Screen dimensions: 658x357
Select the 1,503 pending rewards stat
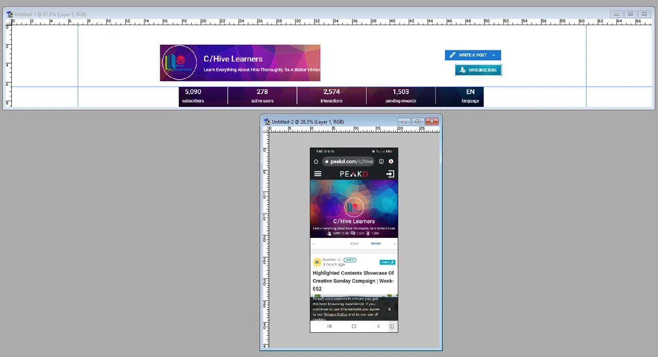pos(401,96)
